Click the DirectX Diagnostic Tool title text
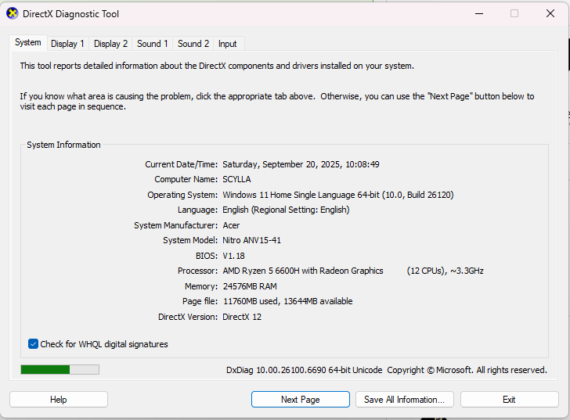The width and height of the screenshot is (570, 420). (x=71, y=14)
